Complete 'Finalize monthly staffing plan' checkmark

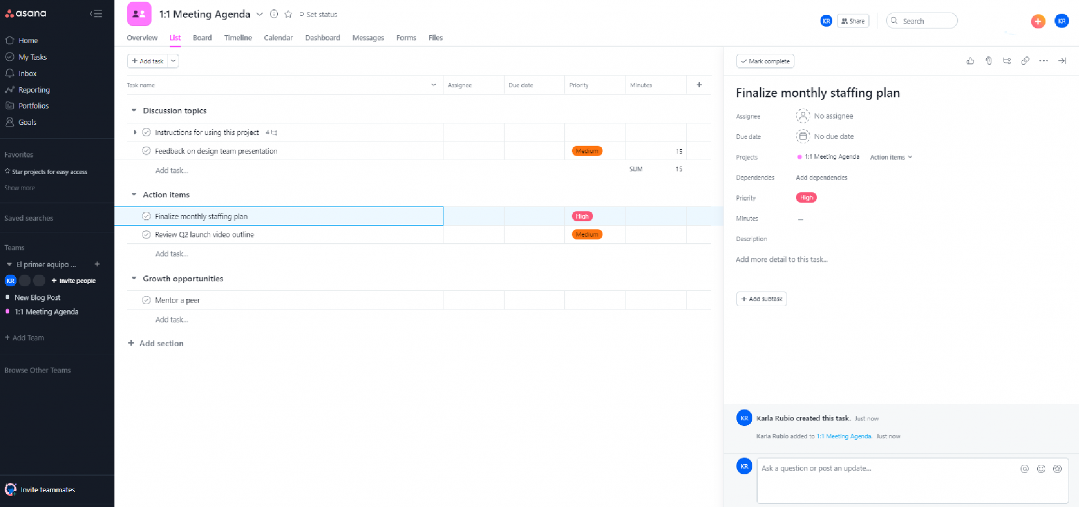146,216
